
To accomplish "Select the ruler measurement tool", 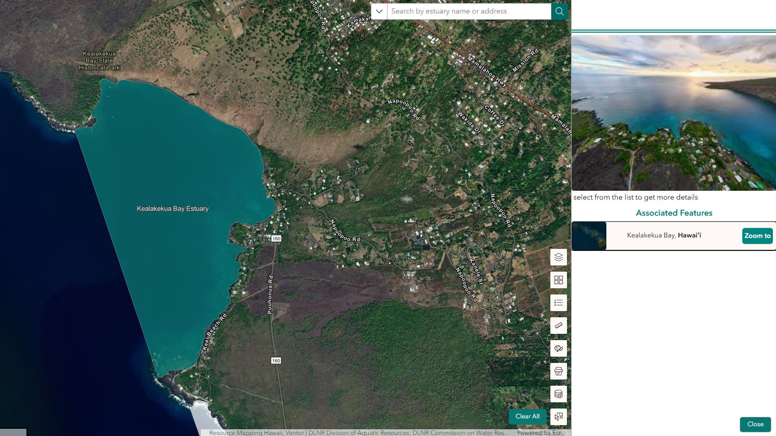I will (x=558, y=326).
